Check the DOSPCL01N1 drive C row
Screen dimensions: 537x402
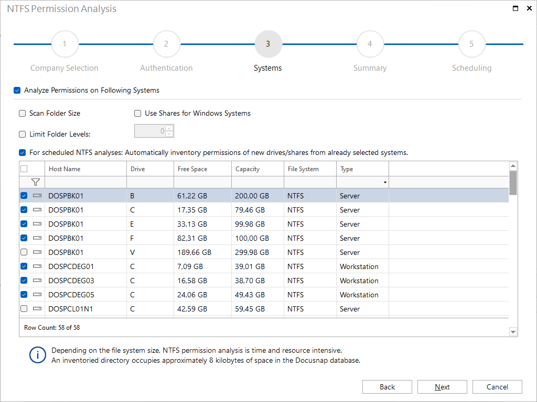click(24, 309)
